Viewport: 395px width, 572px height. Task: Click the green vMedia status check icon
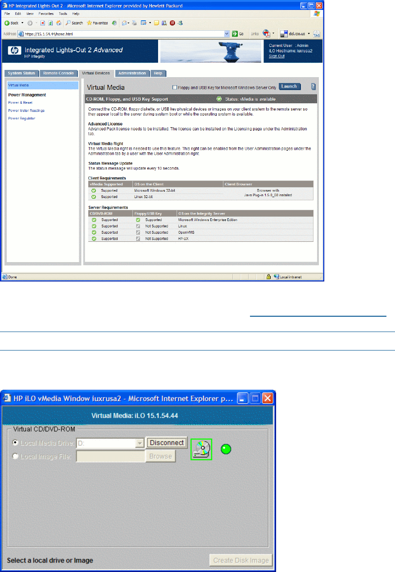[219, 99]
